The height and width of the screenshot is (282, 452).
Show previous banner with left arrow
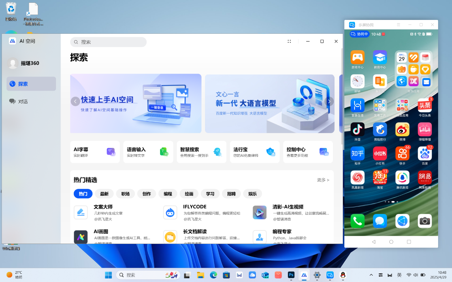tap(75, 102)
